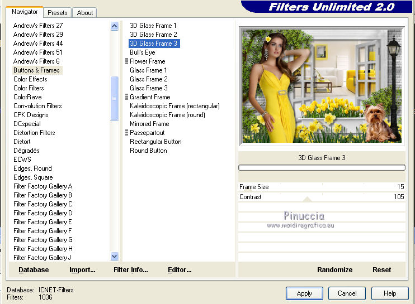Screen dimensions: 415x304
Task: Select the Edges, Round category
Action: [x=32, y=168]
